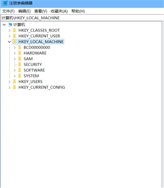Viewport: 164px width, 188px height.
Task: Click the 计算机 computer icon in tree
Action: tap(10, 25)
